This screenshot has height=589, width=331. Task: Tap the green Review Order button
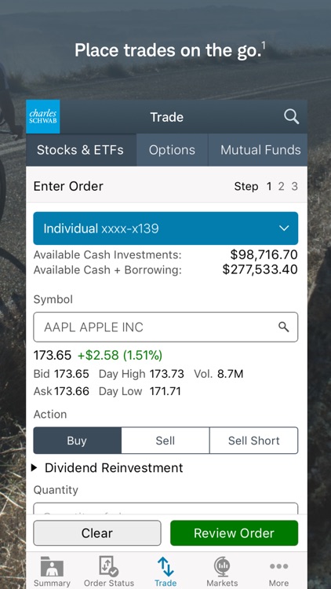tap(235, 532)
